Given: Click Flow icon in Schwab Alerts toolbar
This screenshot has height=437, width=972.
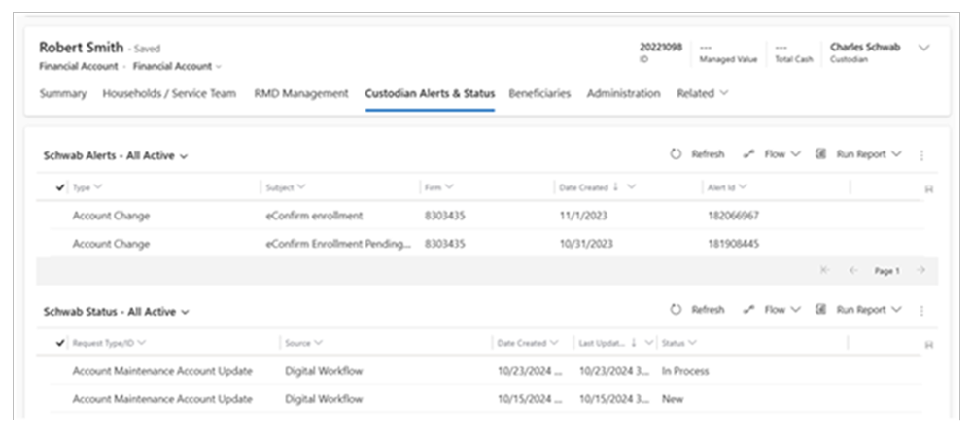Looking at the screenshot, I should point(749,154).
